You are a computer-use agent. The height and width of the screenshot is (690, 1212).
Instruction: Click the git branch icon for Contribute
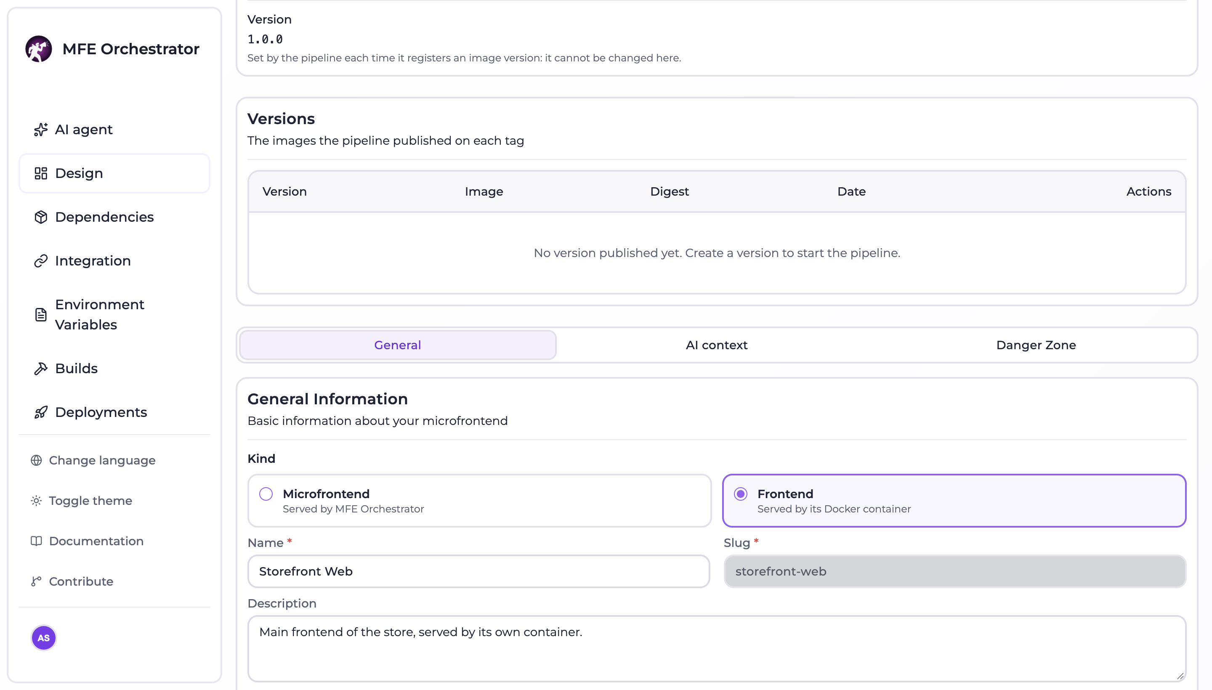click(x=37, y=581)
